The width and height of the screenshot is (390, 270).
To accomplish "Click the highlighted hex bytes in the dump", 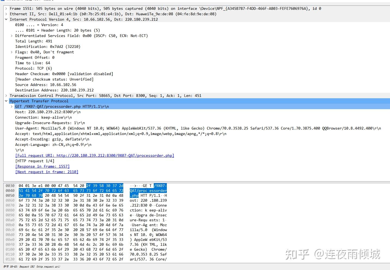I will point(71,191).
